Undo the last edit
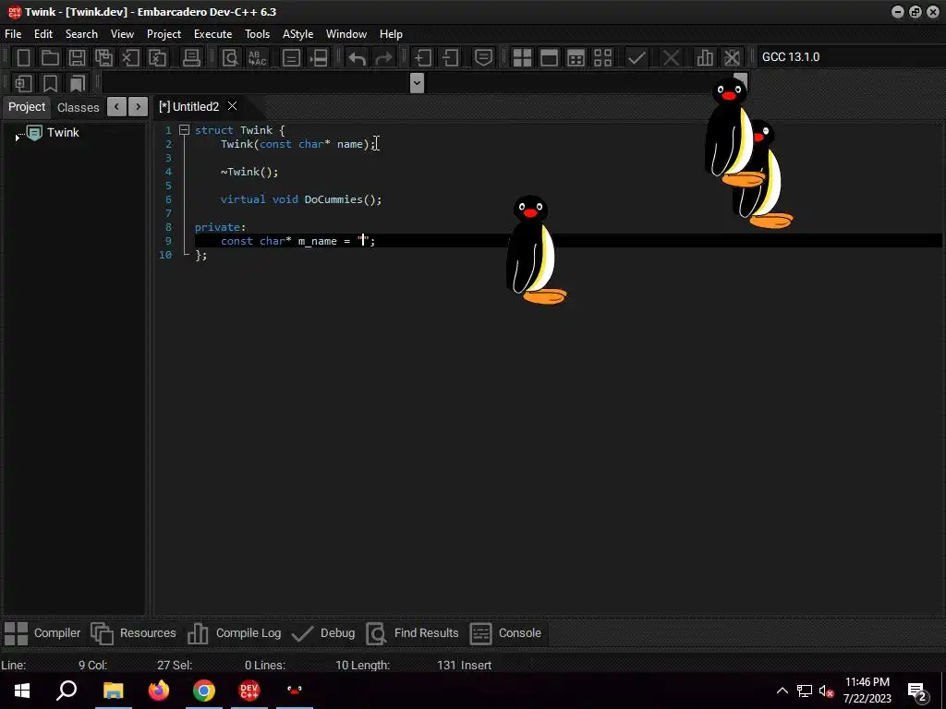Viewport: 946px width, 709px height. [x=358, y=58]
